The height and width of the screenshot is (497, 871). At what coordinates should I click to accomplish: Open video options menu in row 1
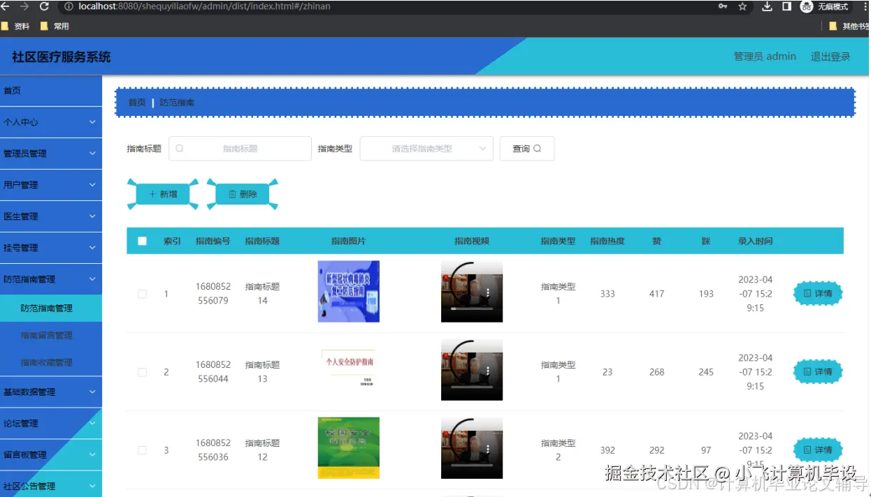point(488,292)
